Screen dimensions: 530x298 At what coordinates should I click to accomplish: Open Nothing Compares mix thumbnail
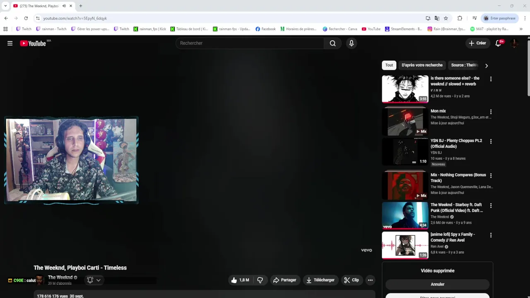coord(405,185)
